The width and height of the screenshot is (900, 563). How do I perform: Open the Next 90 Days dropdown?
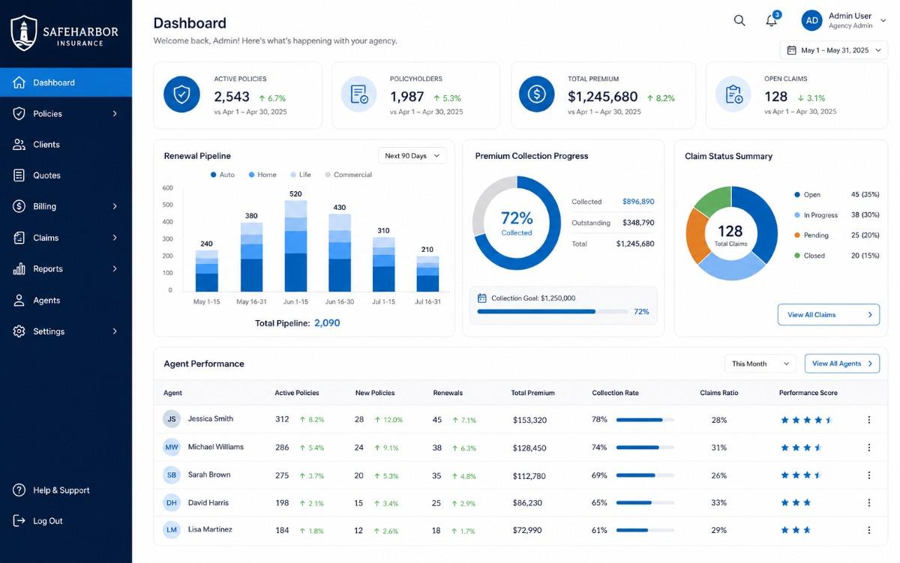(x=412, y=156)
